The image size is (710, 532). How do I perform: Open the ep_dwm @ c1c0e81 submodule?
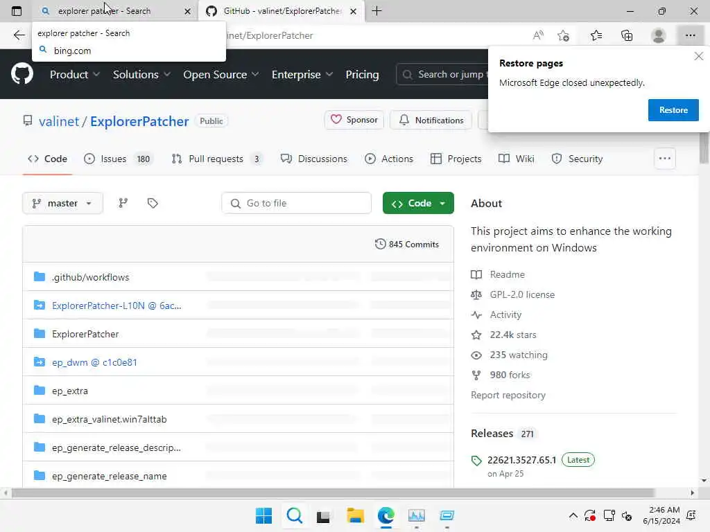pos(94,362)
